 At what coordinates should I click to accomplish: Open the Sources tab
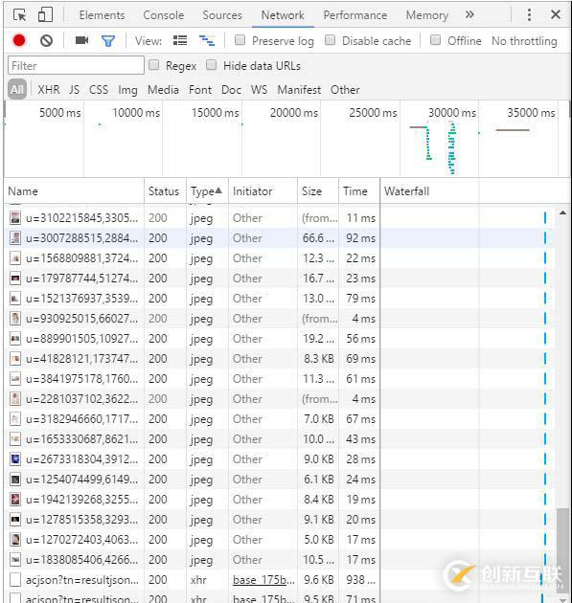[x=222, y=15]
